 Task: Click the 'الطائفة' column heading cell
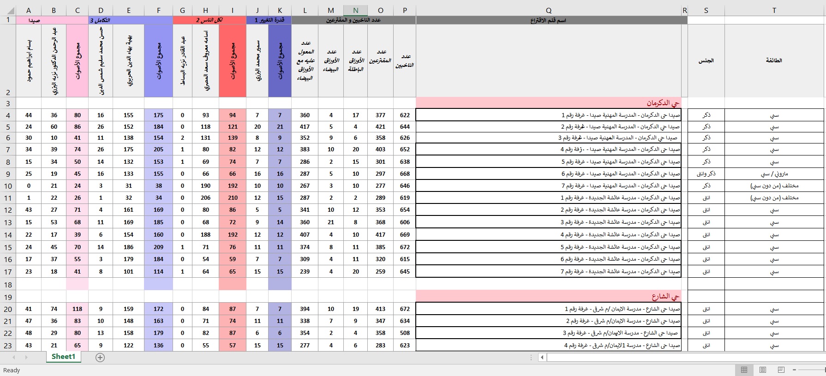click(774, 60)
